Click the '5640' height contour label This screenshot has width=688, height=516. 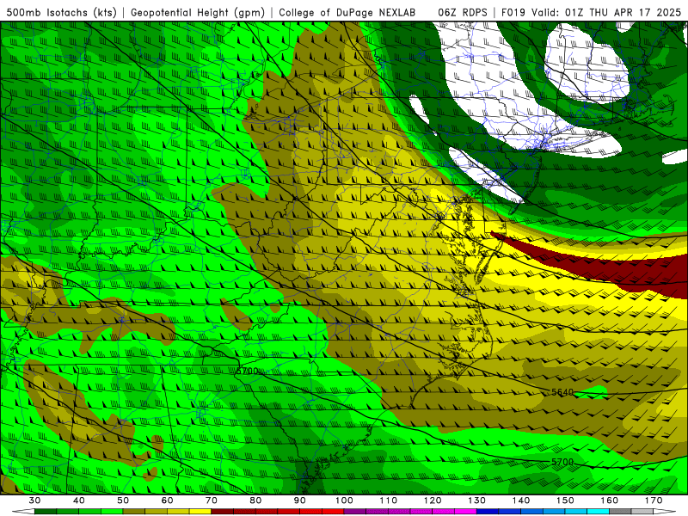(x=562, y=392)
